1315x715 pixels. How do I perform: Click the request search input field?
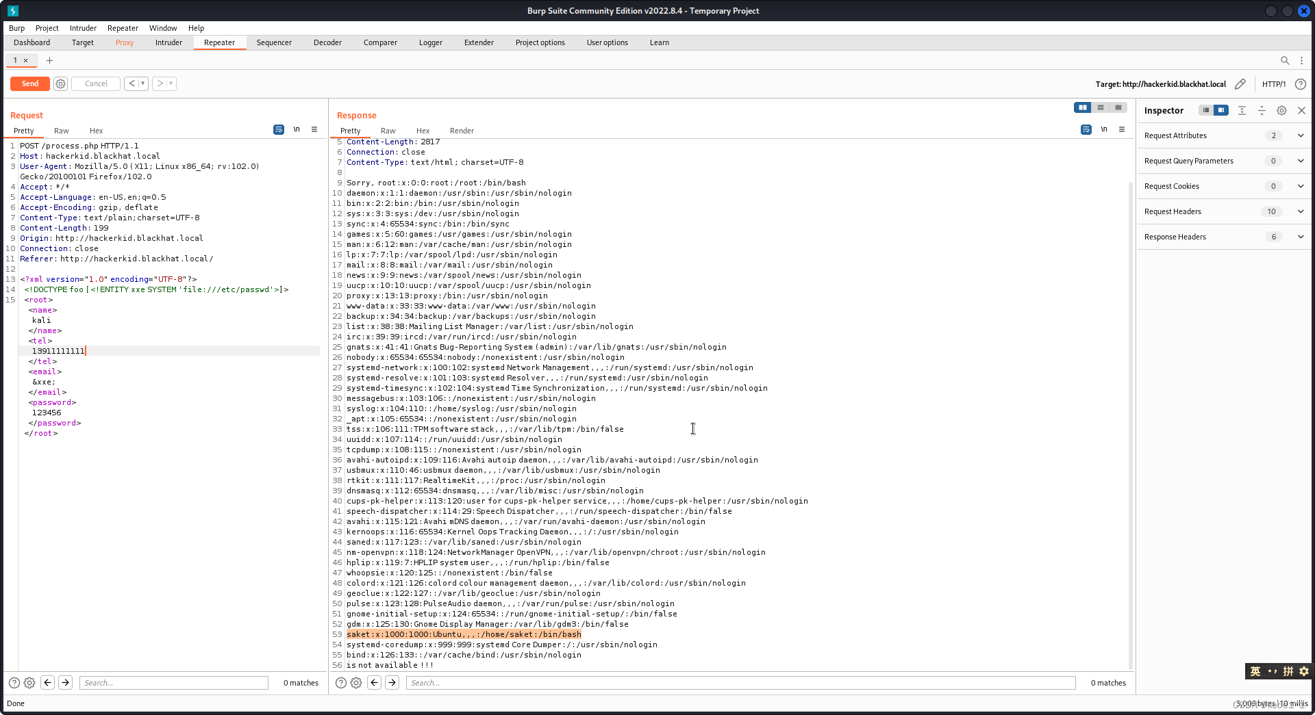pyautogui.click(x=174, y=683)
